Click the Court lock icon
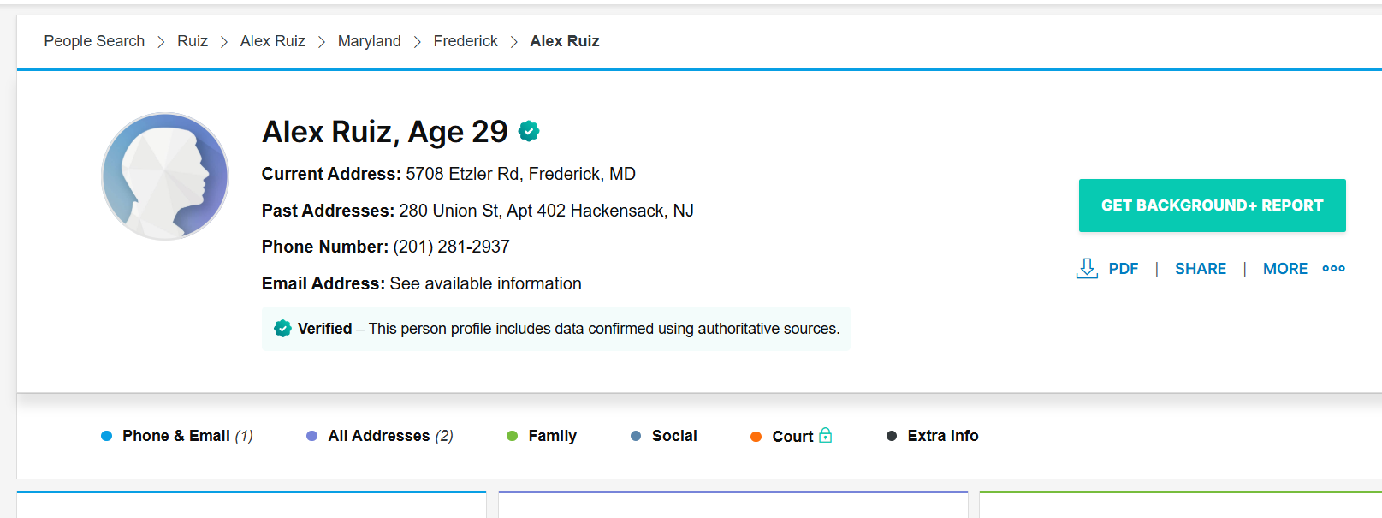This screenshot has width=1382, height=518. click(825, 435)
